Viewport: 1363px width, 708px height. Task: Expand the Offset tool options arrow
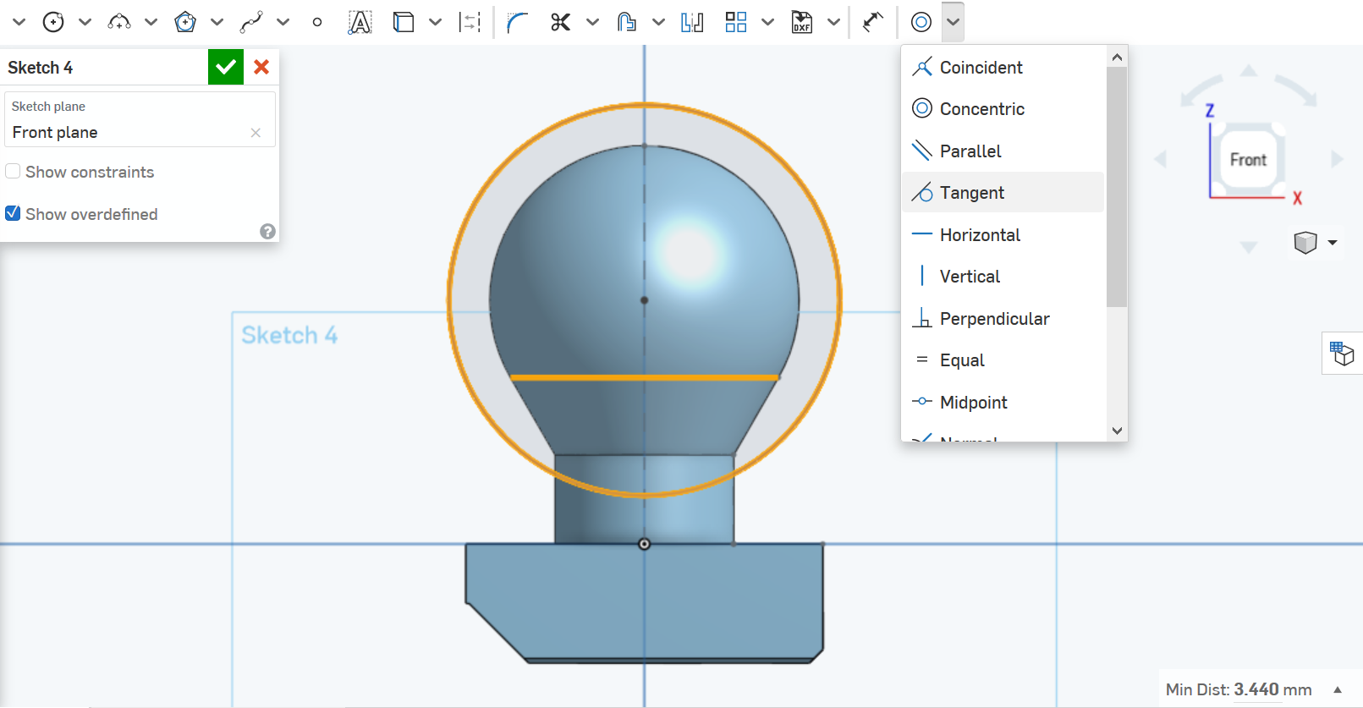click(658, 22)
